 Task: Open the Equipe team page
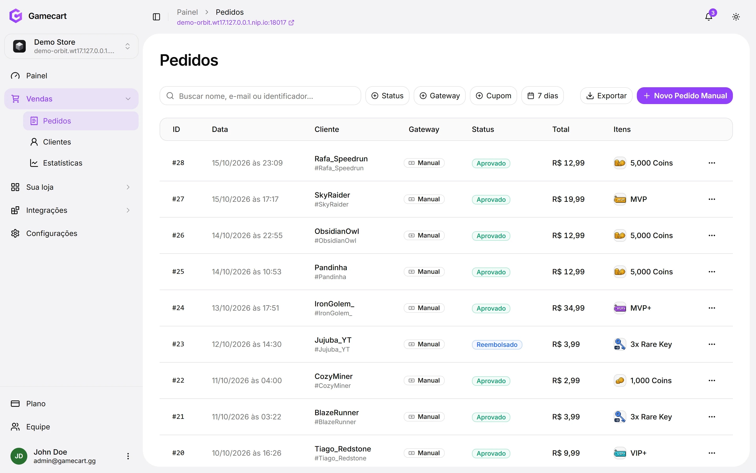tap(71, 427)
